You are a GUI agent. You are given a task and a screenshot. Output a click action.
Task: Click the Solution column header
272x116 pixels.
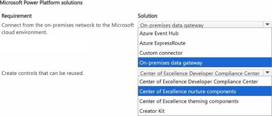coord(147,16)
